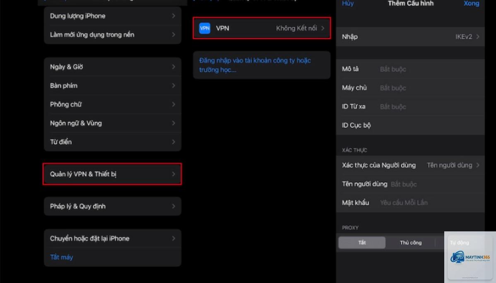
Task: Select Thủ công proxy option
Action: [x=411, y=243]
